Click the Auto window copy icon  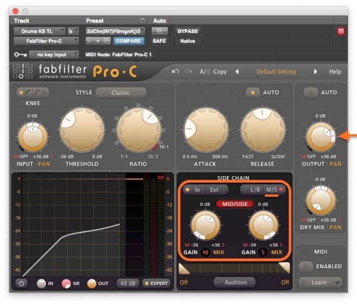click(x=159, y=31)
